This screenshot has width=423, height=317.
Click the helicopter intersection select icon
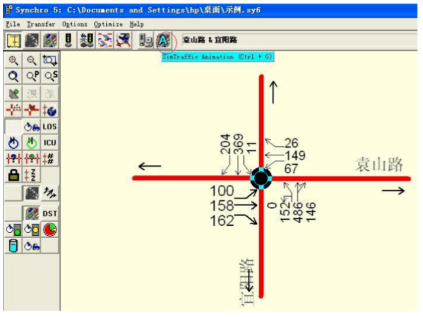[x=123, y=41]
